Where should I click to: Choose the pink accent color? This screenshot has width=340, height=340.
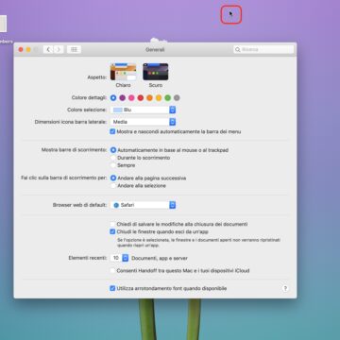131,98
